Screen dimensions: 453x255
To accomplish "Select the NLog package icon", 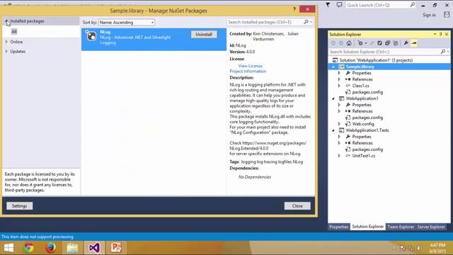I will coord(91,35).
